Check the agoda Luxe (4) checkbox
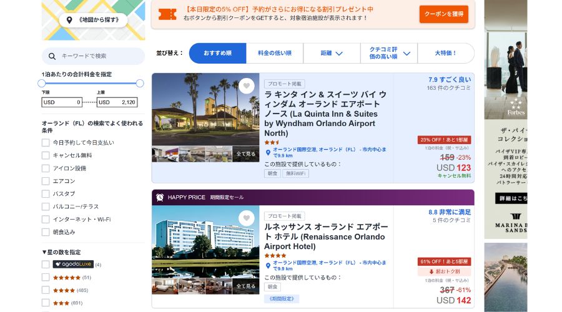 click(46, 265)
